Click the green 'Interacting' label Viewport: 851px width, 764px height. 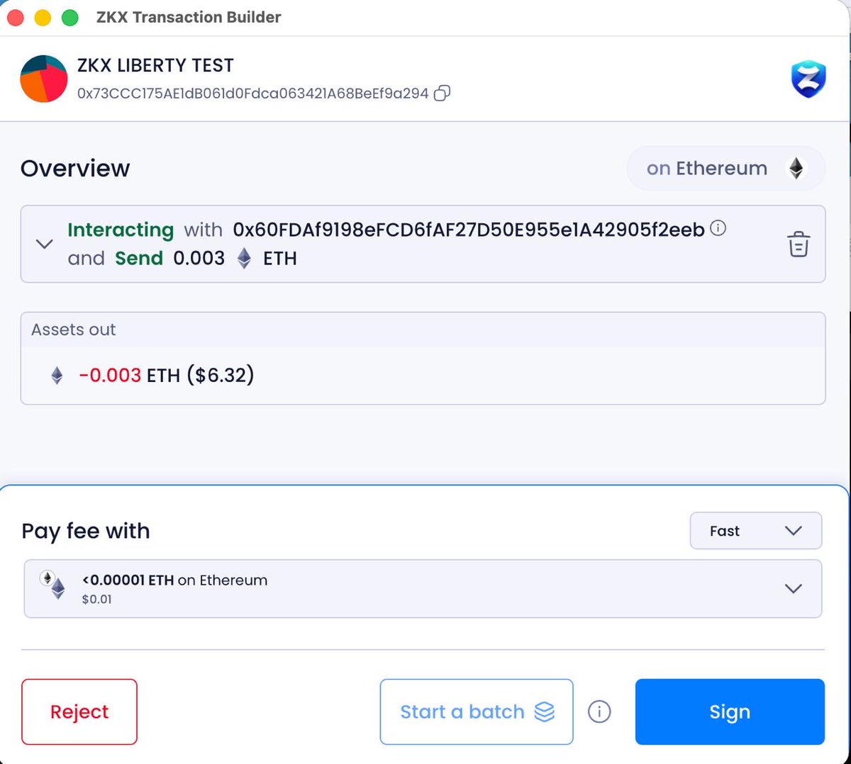[x=121, y=230]
